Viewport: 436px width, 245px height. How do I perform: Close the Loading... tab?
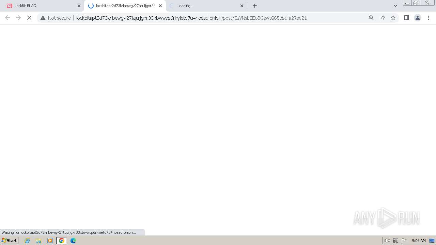tap(242, 6)
